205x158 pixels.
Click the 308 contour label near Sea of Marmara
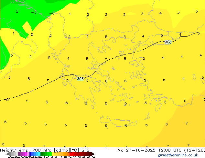point(168,42)
